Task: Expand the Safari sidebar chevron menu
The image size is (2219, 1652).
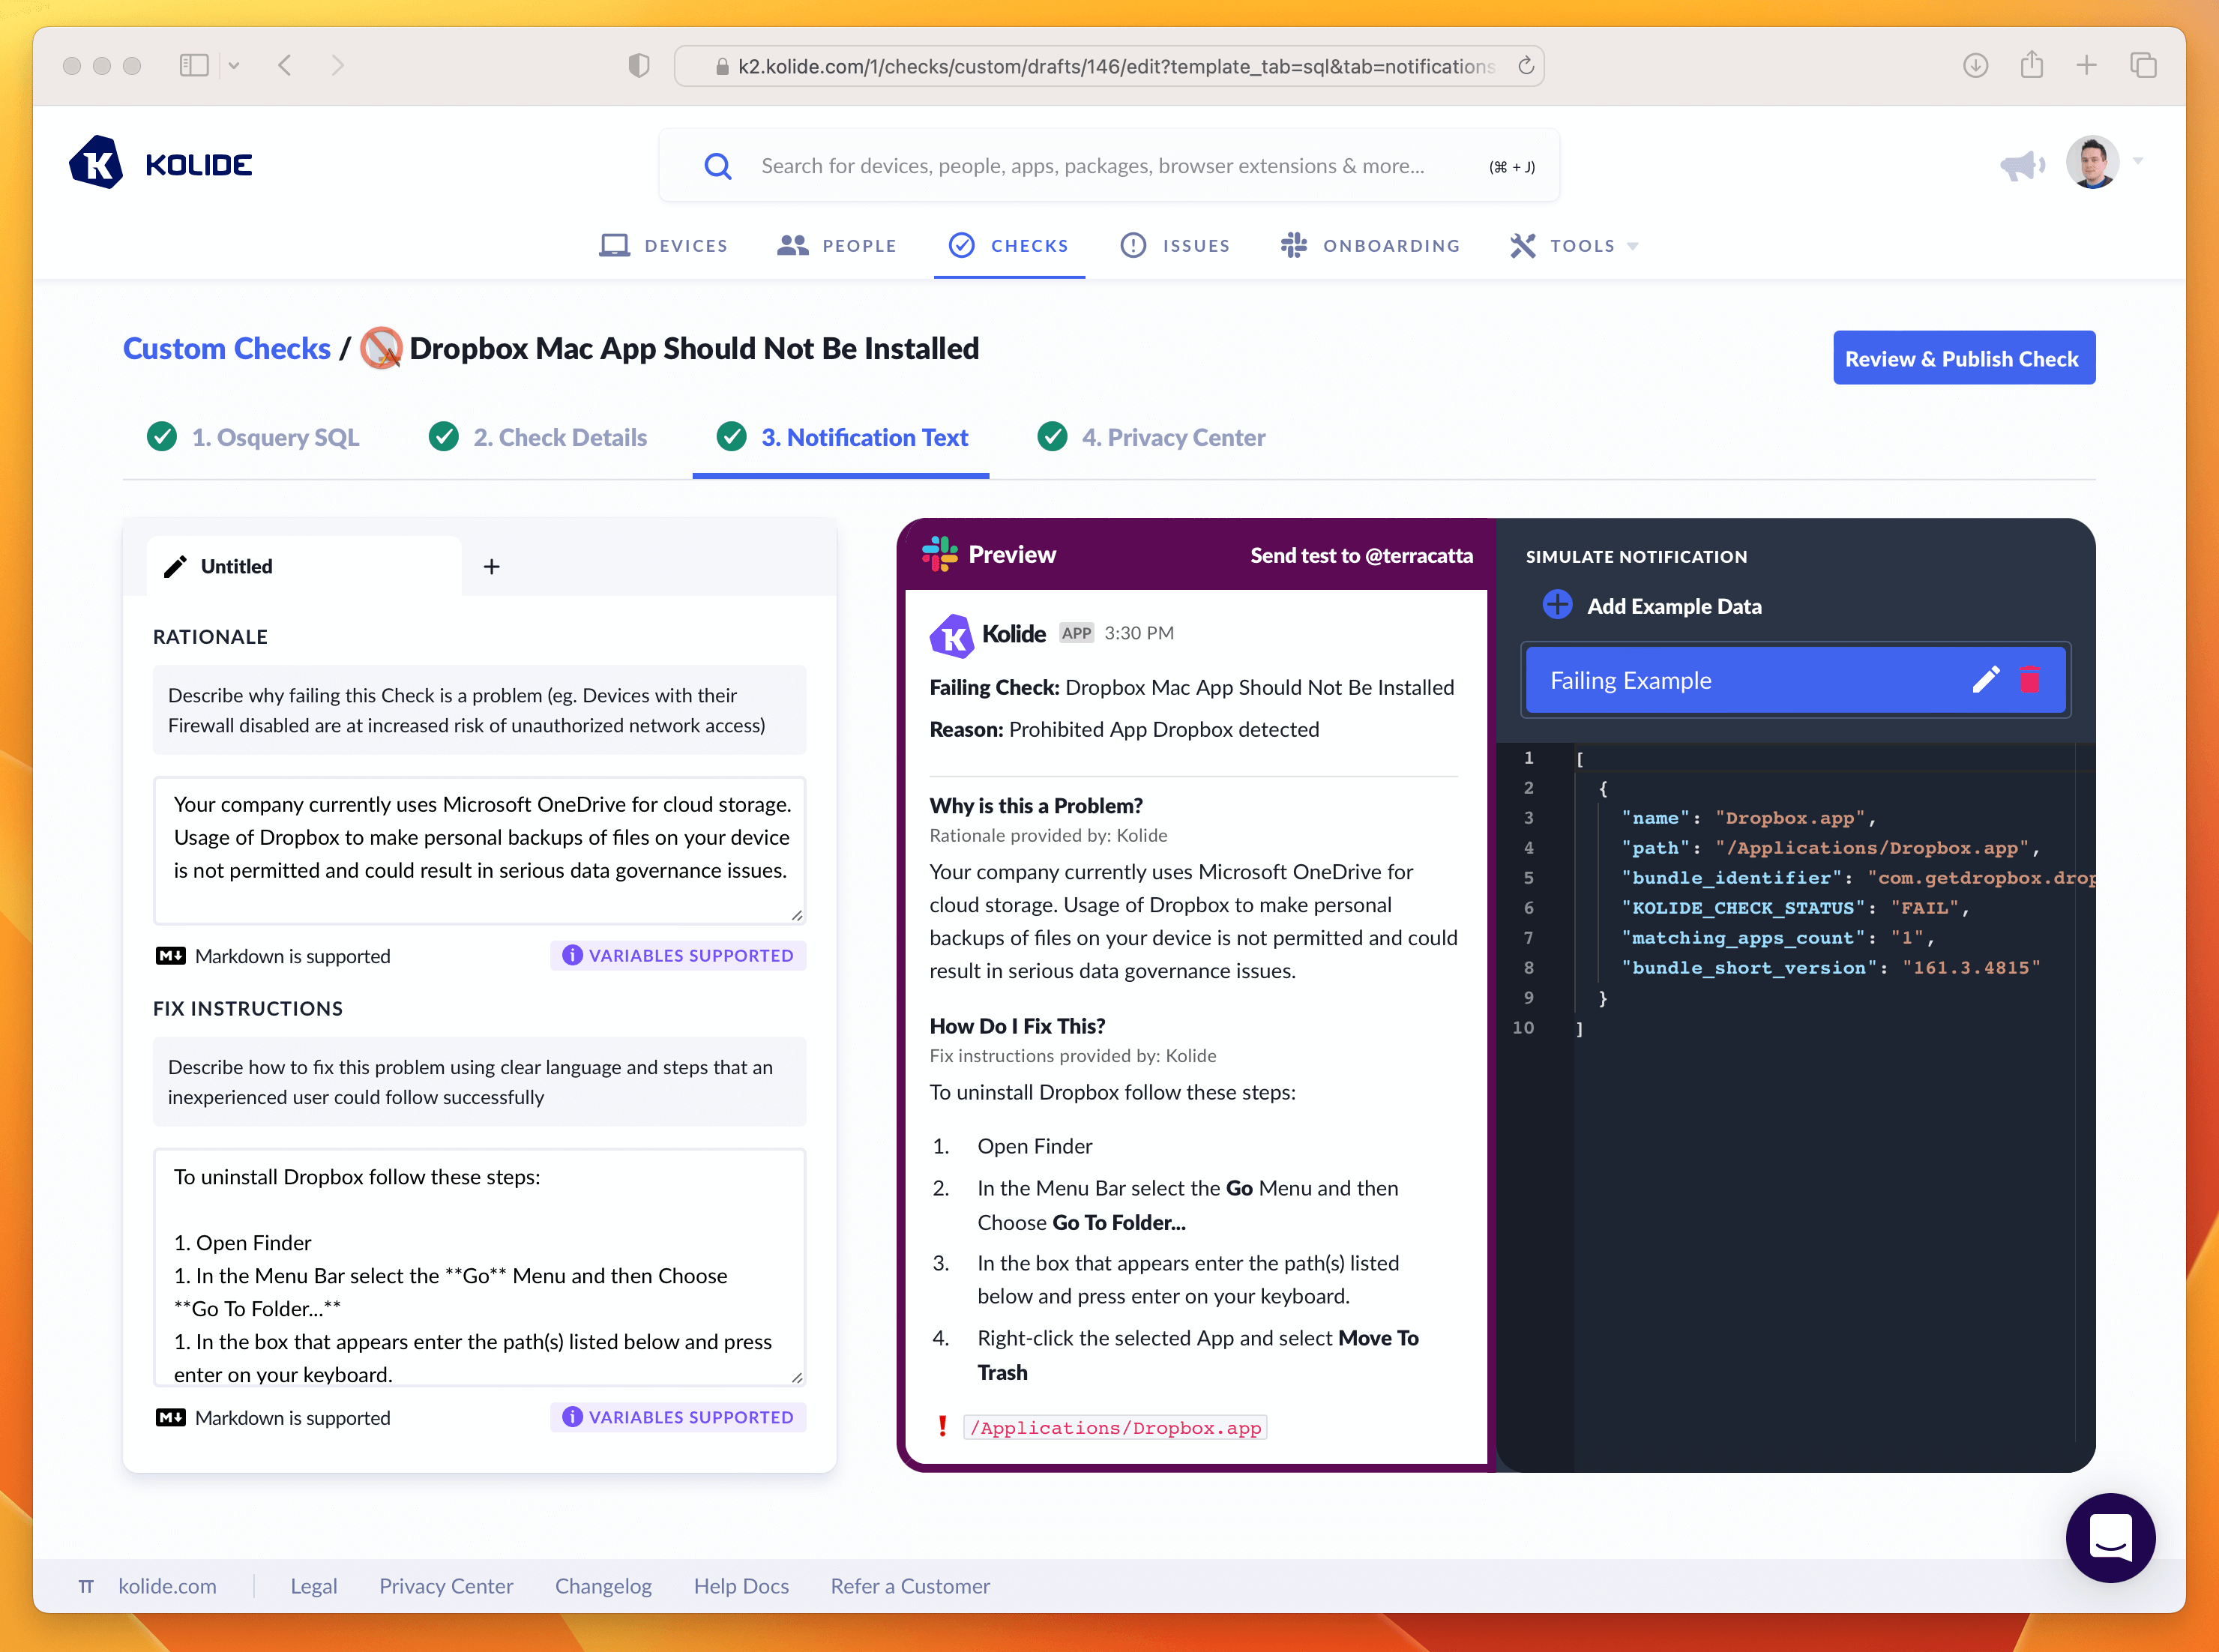Action: coord(234,66)
